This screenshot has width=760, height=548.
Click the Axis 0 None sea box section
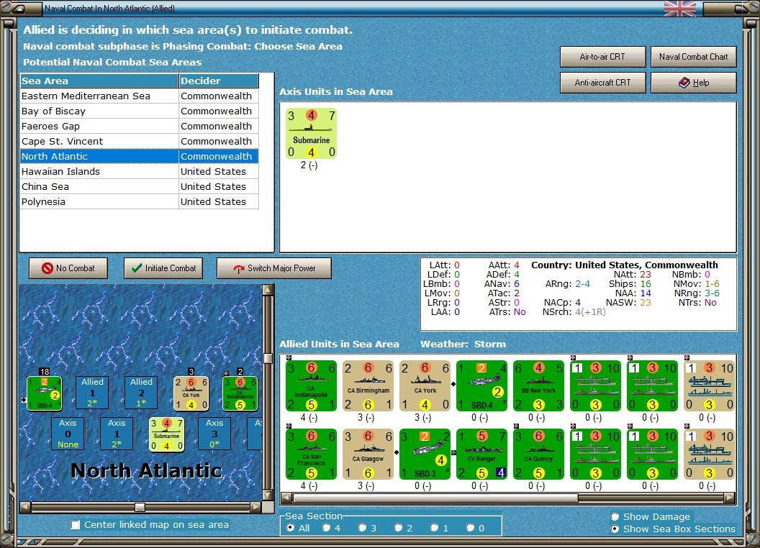pos(68,434)
